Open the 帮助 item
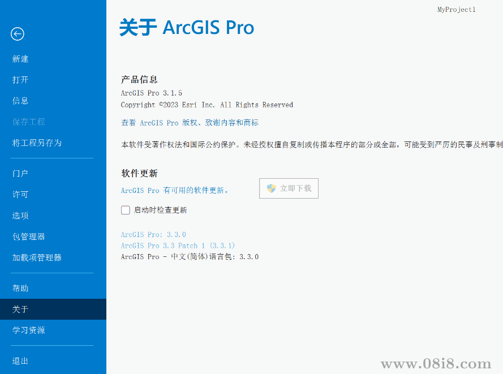This screenshot has width=503, height=374. pyautogui.click(x=20, y=288)
